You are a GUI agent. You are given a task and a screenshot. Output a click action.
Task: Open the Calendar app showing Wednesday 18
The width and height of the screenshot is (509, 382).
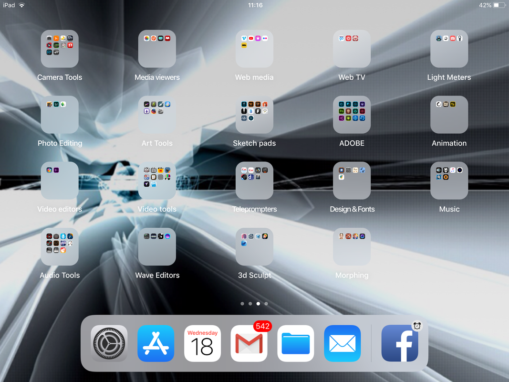click(x=203, y=343)
